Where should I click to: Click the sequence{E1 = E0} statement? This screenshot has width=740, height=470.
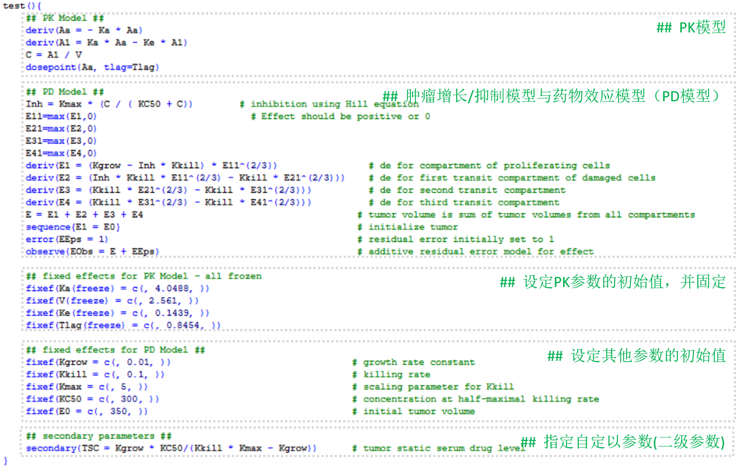pyautogui.click(x=73, y=227)
